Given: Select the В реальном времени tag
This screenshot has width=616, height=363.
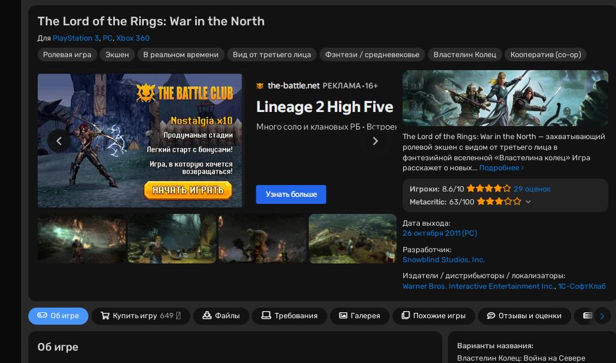Looking at the screenshot, I should pyautogui.click(x=181, y=55).
